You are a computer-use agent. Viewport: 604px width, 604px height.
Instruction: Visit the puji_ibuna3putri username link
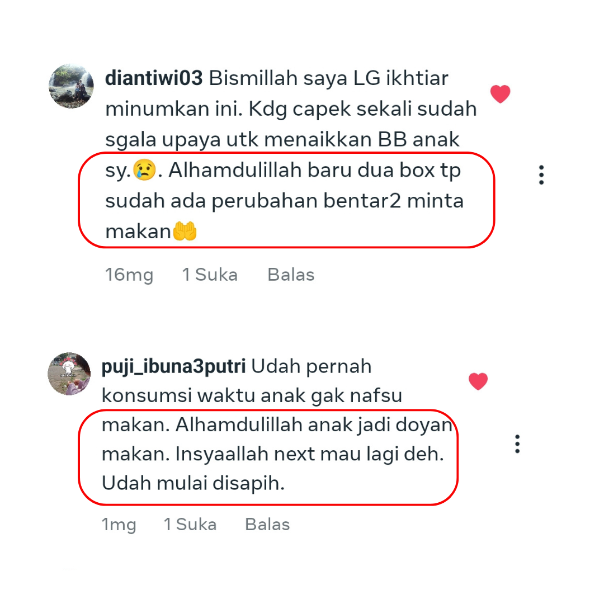(173, 366)
